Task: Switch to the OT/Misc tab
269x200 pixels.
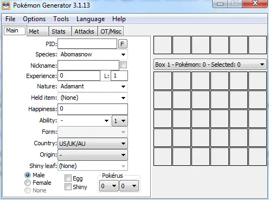Action: [111, 31]
